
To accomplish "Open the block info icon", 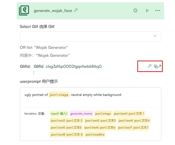I will tap(135, 10).
